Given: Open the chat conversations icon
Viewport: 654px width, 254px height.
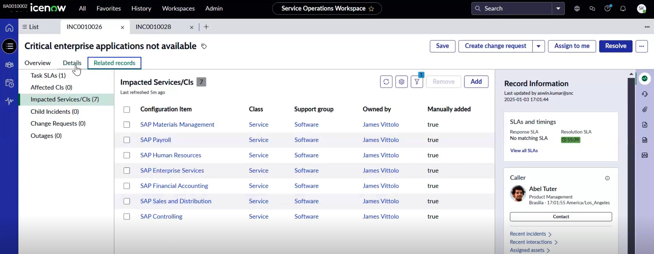Looking at the screenshot, I should (x=592, y=8).
